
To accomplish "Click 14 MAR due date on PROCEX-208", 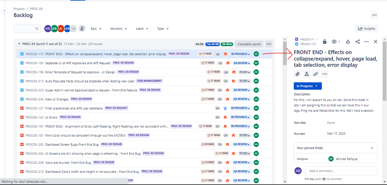I will 207,162.
